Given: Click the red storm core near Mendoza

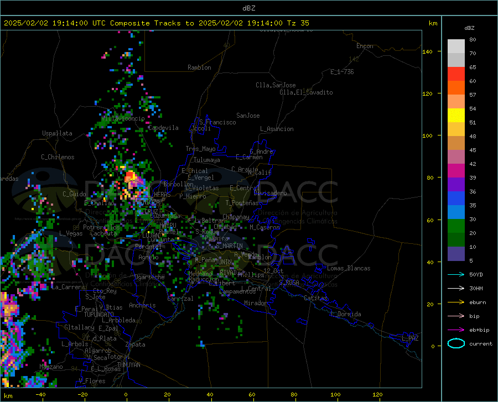Looking at the screenshot, I should coord(131,175).
